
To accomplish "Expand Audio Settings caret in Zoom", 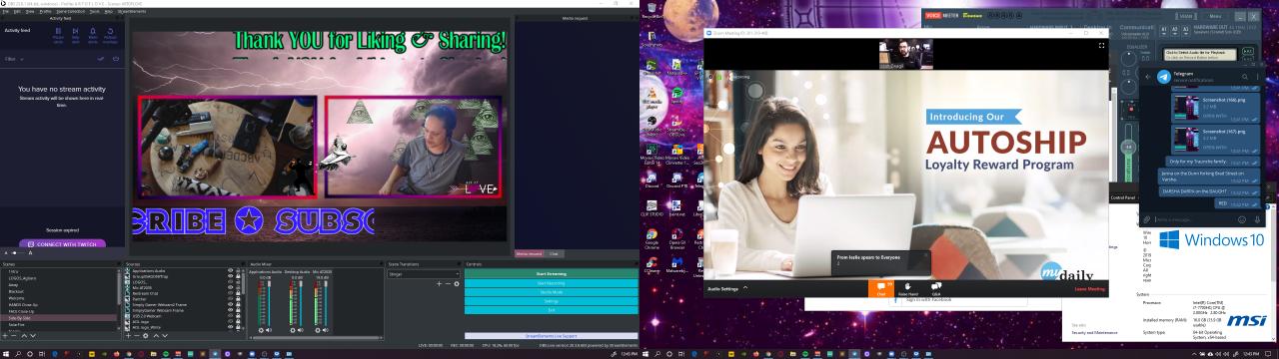I will 745,287.
